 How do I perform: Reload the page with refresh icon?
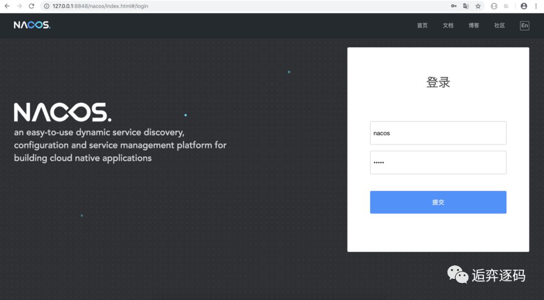point(31,6)
